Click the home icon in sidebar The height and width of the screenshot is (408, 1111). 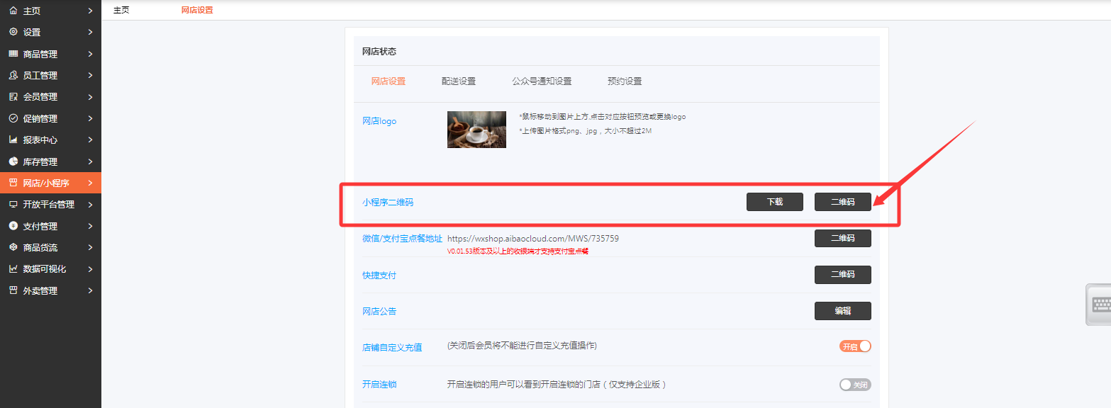tap(13, 11)
